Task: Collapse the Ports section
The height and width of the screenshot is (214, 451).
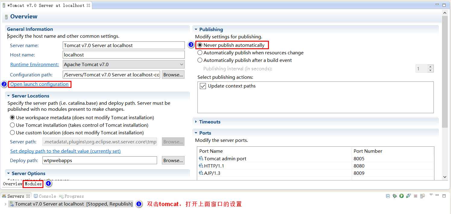Action: [196, 133]
